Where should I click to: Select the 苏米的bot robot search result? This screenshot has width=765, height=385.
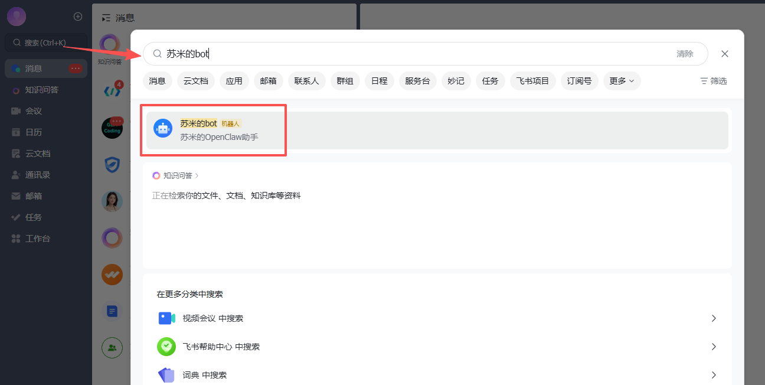(x=437, y=130)
